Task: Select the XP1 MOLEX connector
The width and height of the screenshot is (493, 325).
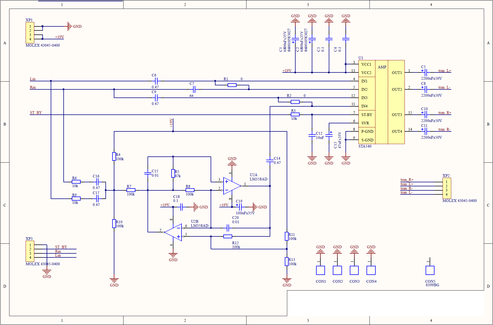Action: [30, 33]
